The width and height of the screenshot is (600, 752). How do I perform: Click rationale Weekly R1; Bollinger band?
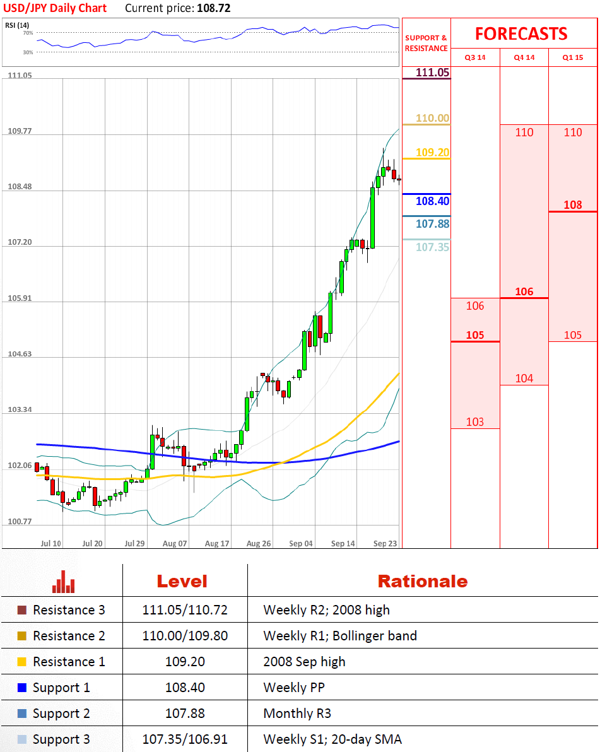tap(340, 636)
